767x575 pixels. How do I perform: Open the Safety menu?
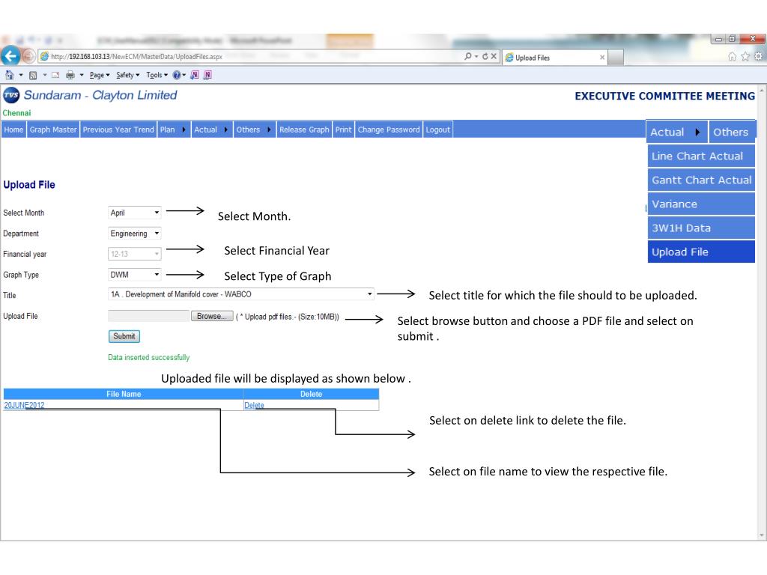point(127,76)
